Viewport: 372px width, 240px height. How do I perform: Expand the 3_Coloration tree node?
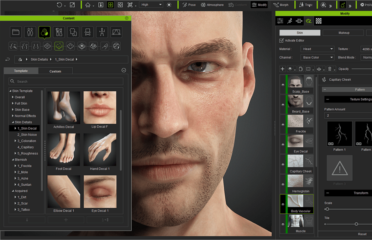tap(15, 141)
